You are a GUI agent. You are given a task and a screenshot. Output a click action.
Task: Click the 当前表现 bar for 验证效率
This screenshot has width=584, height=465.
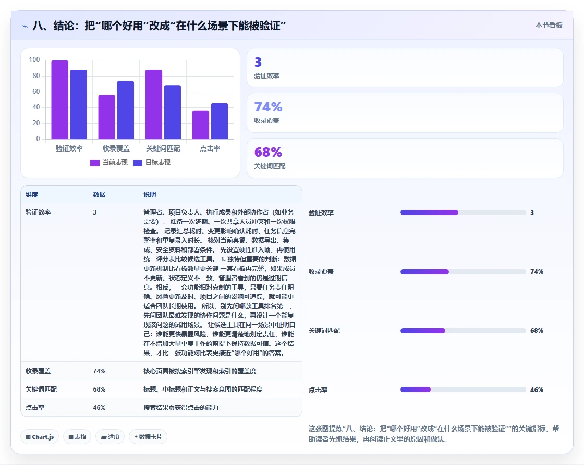[x=59, y=99]
